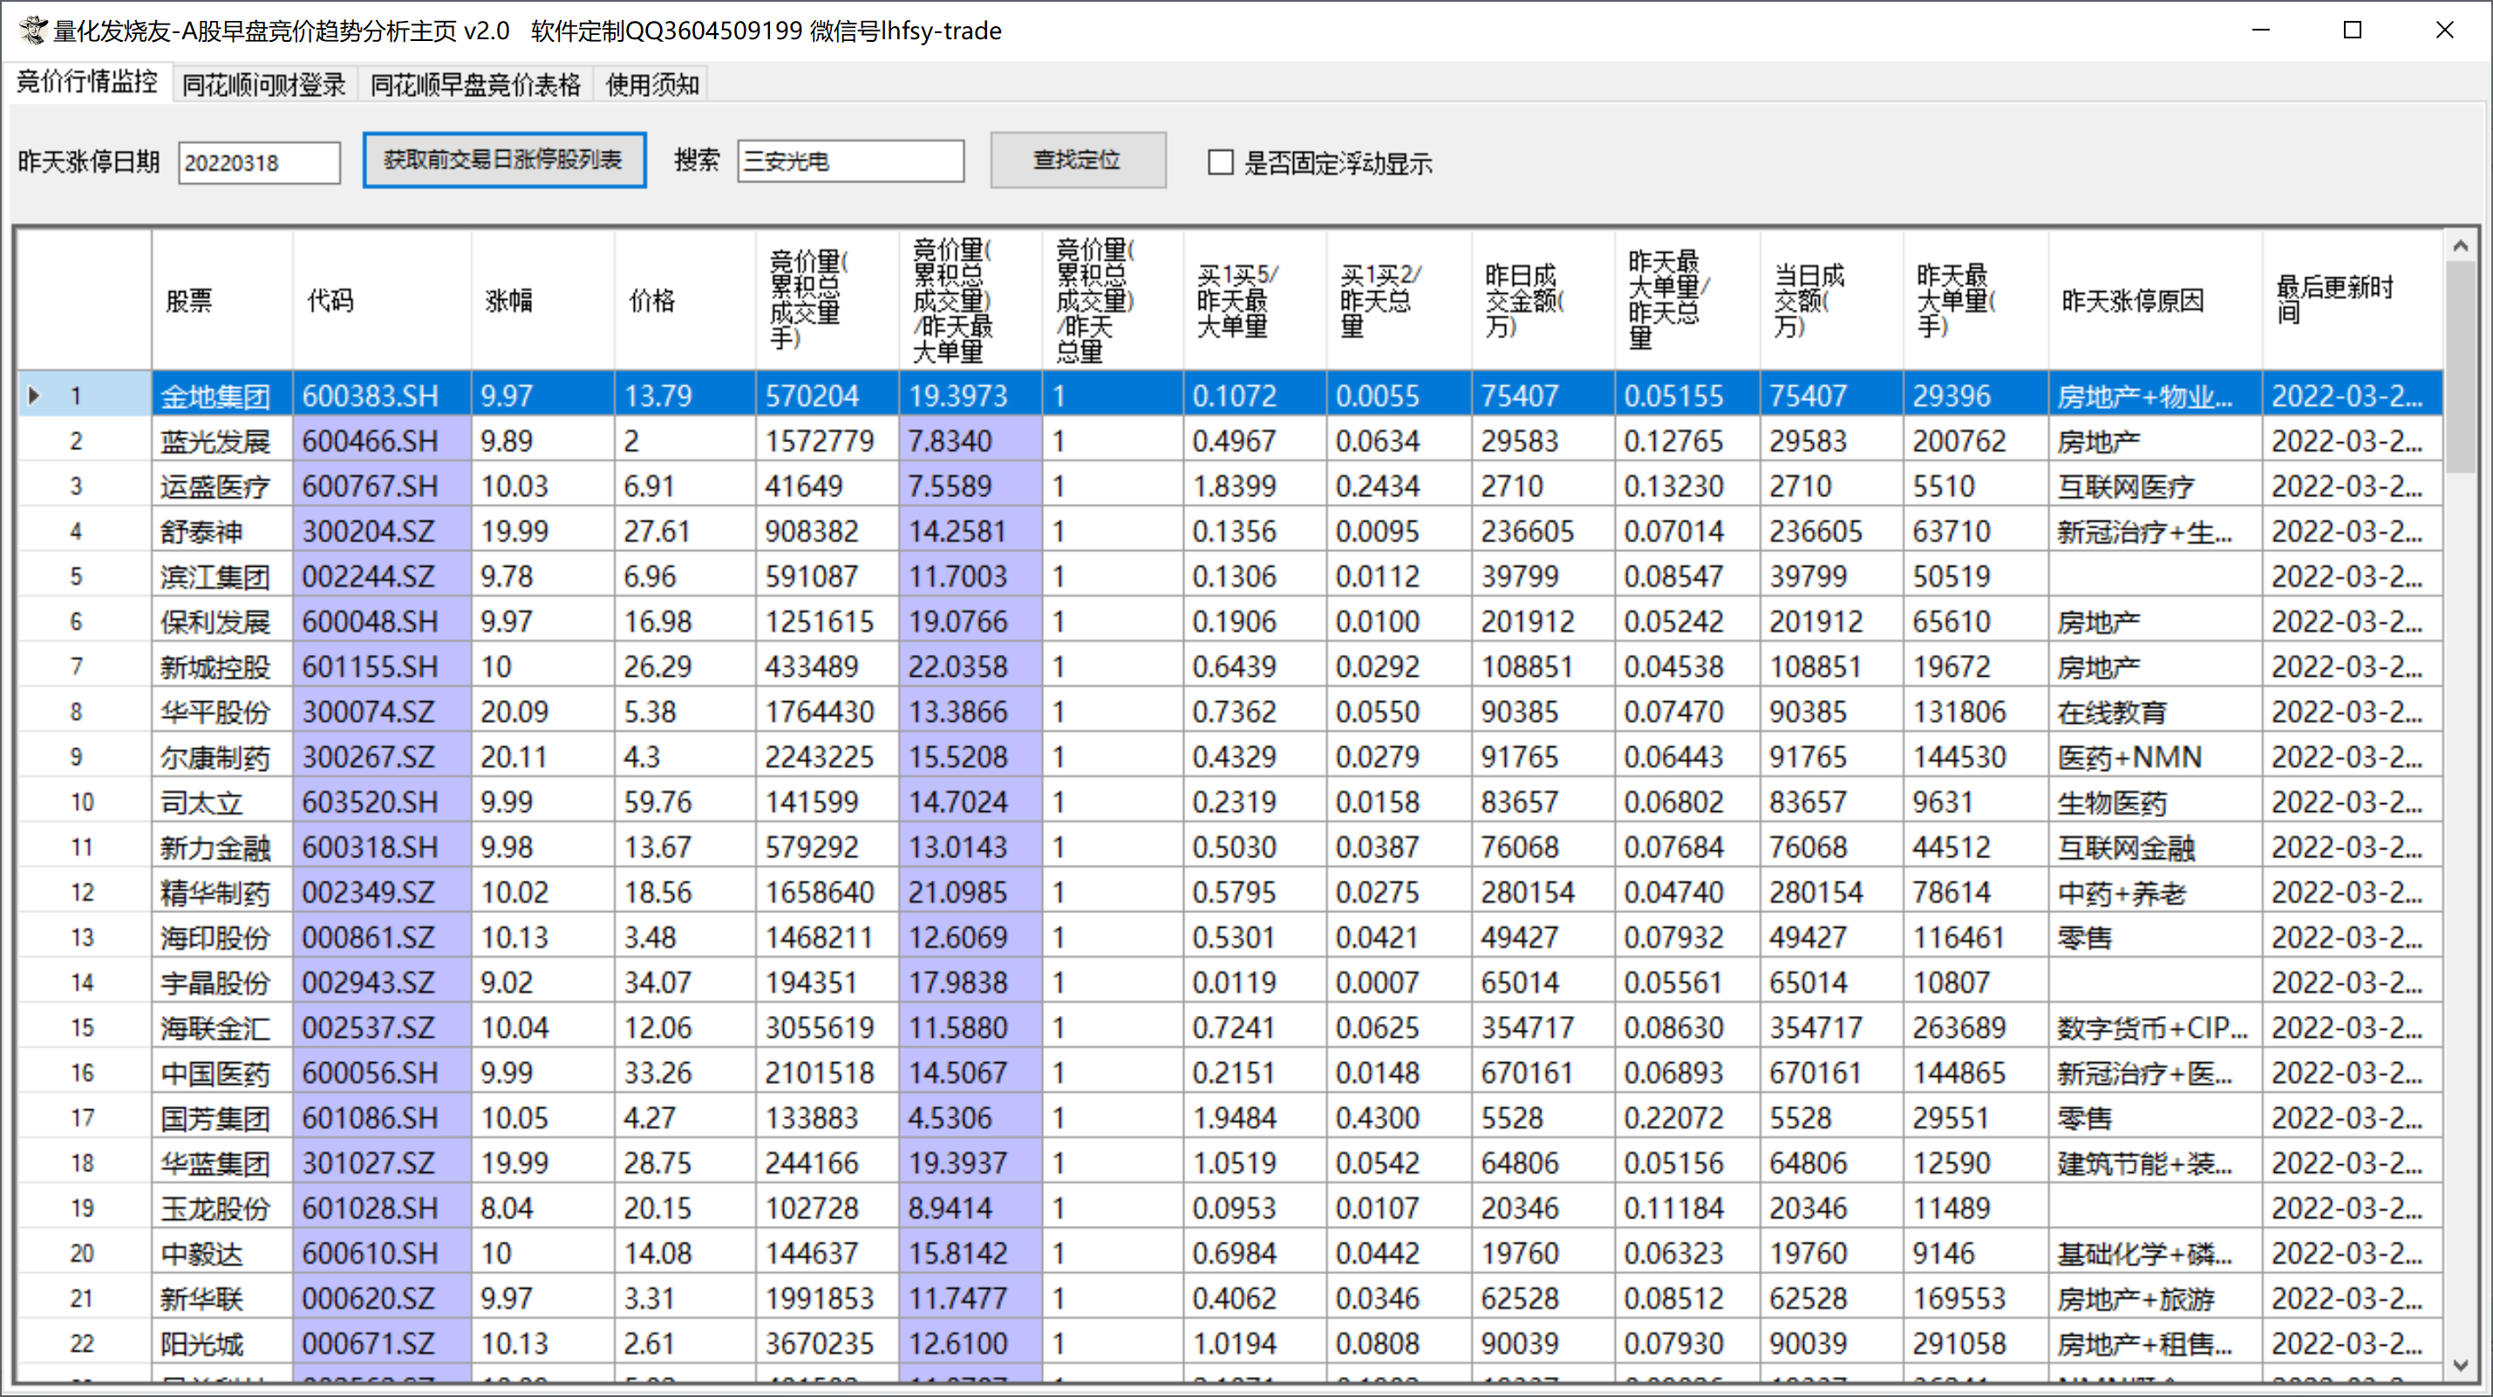
Task: Click code cell 600048.SH
Action: pyautogui.click(x=381, y=622)
